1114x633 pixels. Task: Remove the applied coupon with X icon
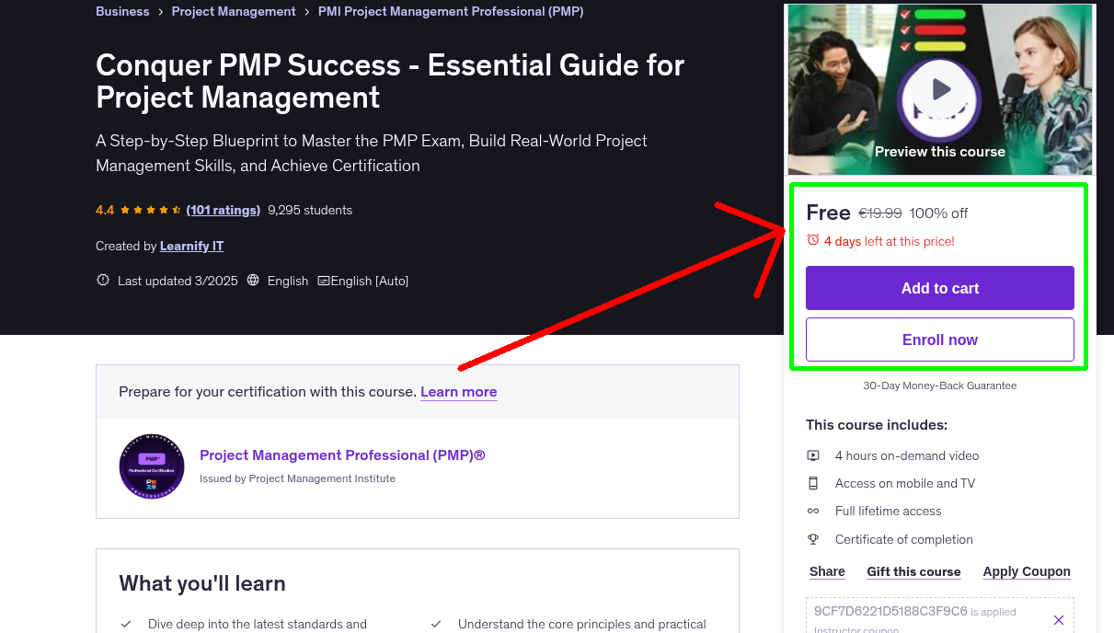tap(1058, 620)
